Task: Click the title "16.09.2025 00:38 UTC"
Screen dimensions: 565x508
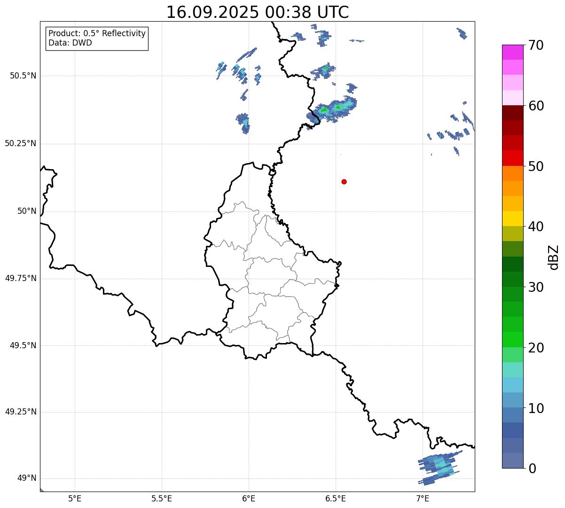Action: [x=258, y=12]
